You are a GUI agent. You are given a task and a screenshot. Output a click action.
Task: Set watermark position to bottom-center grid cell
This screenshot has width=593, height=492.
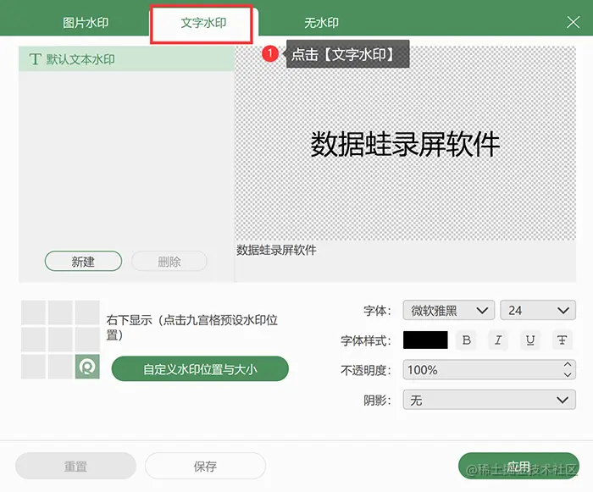click(60, 367)
